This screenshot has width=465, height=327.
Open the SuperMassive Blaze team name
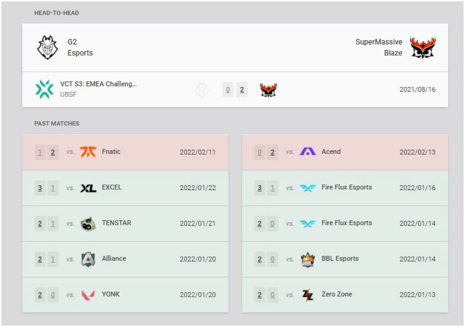coord(379,47)
